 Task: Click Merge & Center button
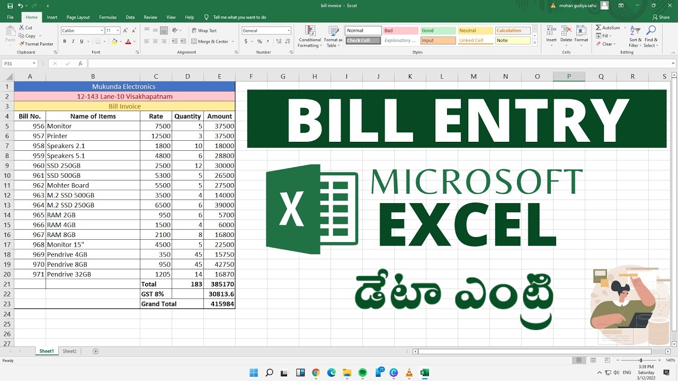210,41
